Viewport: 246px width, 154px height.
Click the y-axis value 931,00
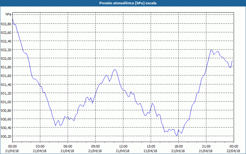coord(6,102)
